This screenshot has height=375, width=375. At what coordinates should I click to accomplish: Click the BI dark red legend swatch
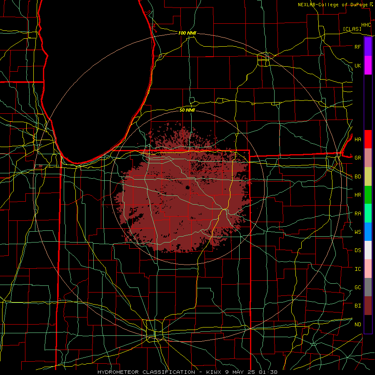pos(368,306)
